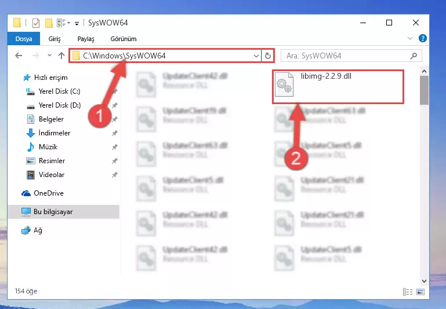Switch to the Giriş ribbon tab

click(x=55, y=39)
